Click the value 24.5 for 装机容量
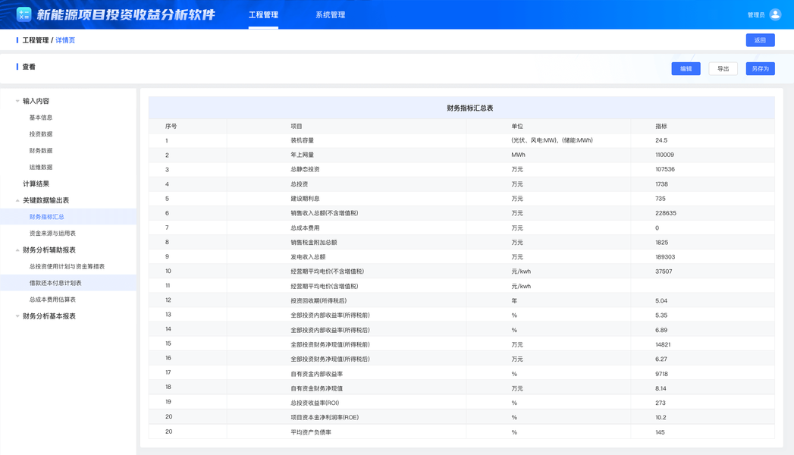Viewport: 794px width, 455px height. coord(661,140)
